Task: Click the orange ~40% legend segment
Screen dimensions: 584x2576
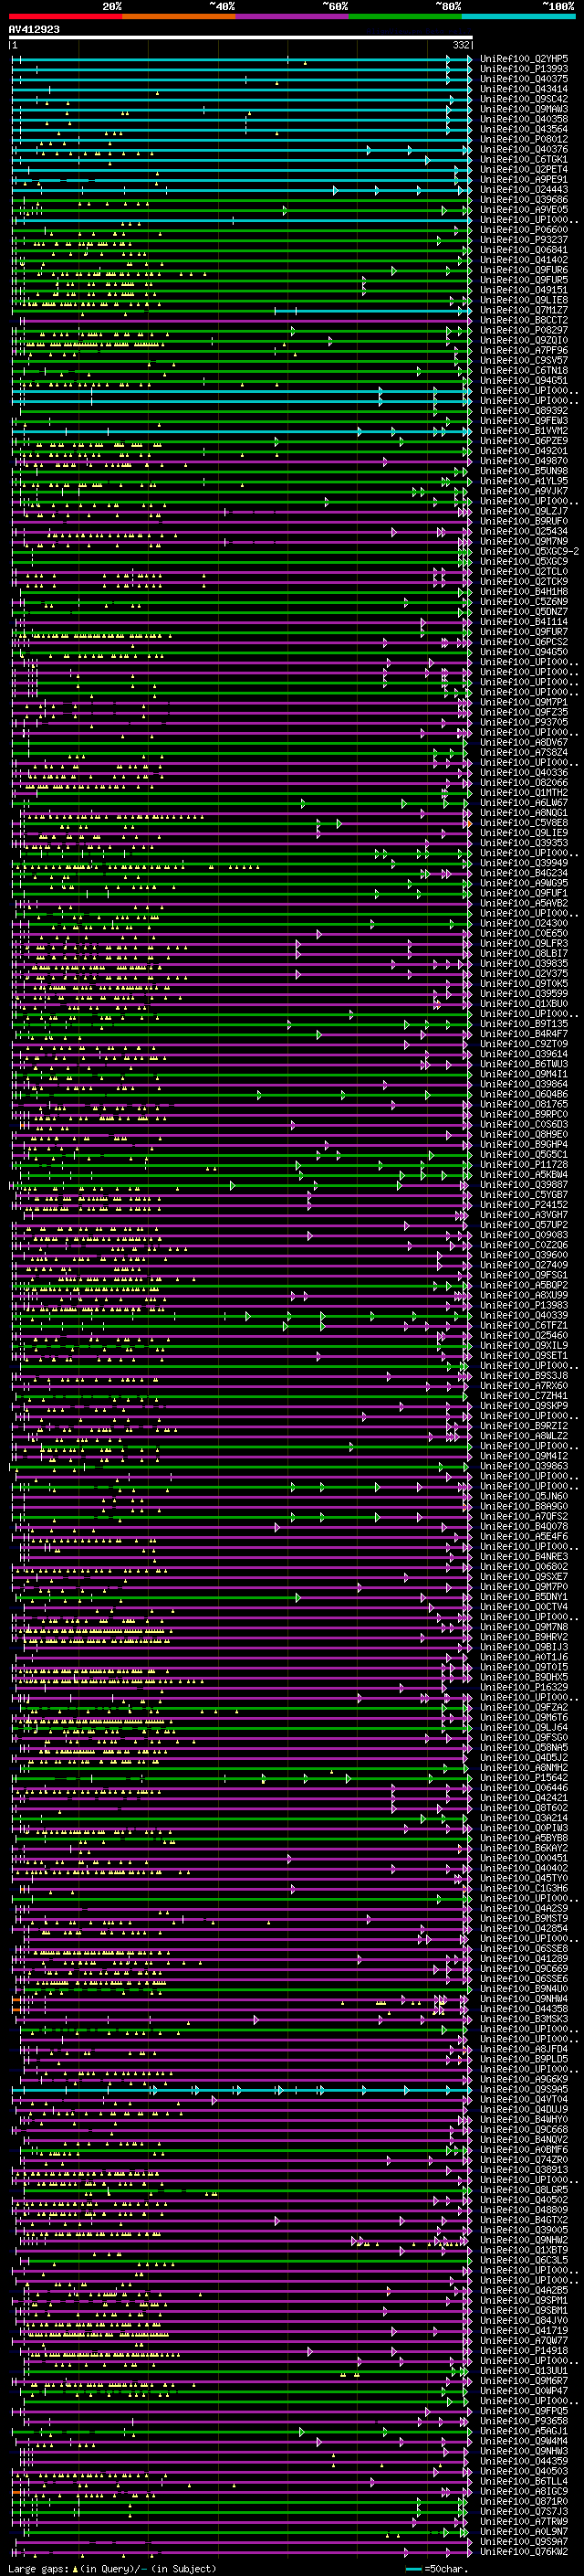Action: 179,17
